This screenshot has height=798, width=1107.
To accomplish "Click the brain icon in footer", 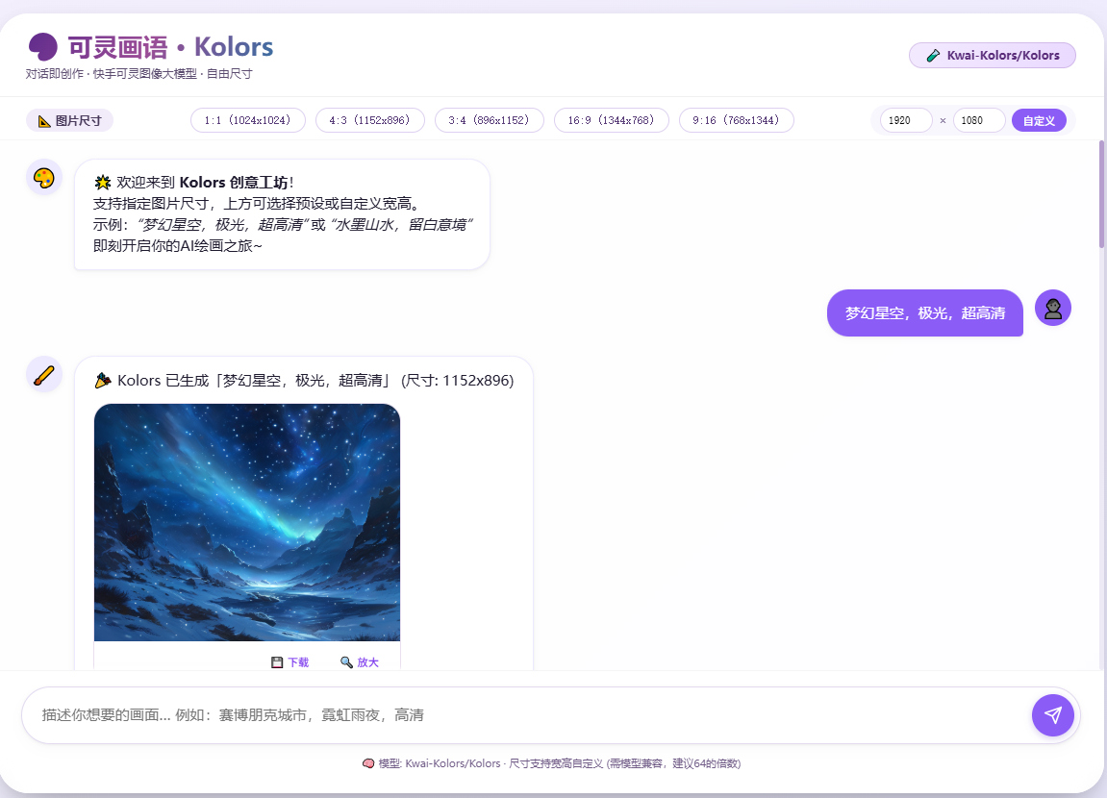I will coord(368,763).
